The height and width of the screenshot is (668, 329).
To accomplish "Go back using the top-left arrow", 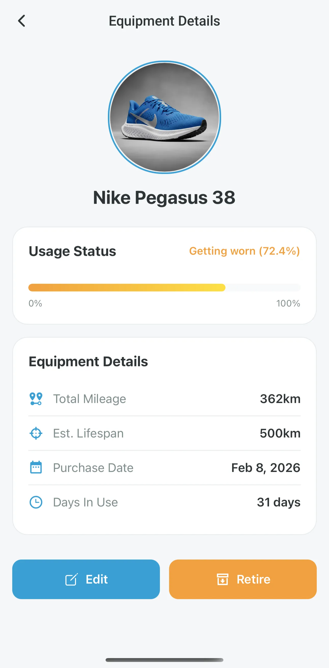I will pos(21,21).
